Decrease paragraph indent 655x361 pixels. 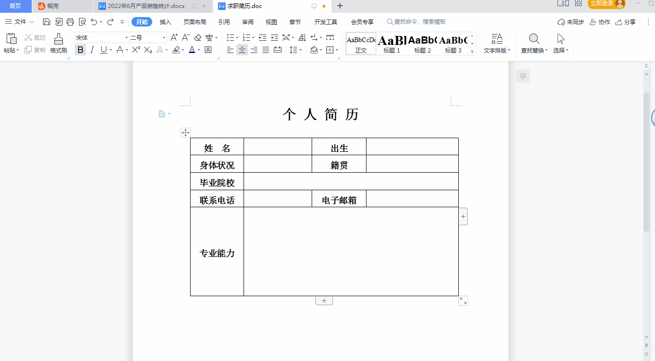coord(262,37)
